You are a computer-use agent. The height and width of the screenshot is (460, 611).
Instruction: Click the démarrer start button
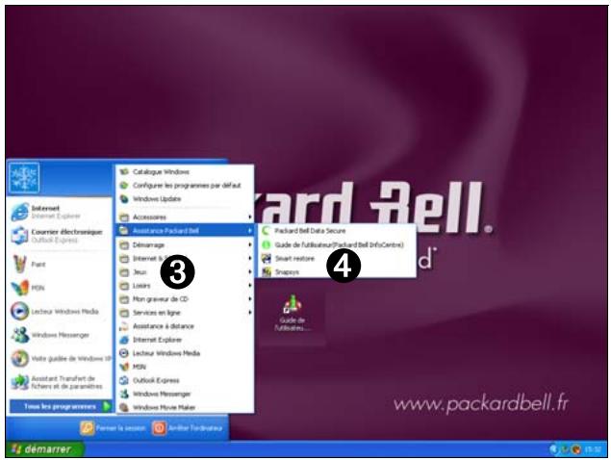point(44,449)
